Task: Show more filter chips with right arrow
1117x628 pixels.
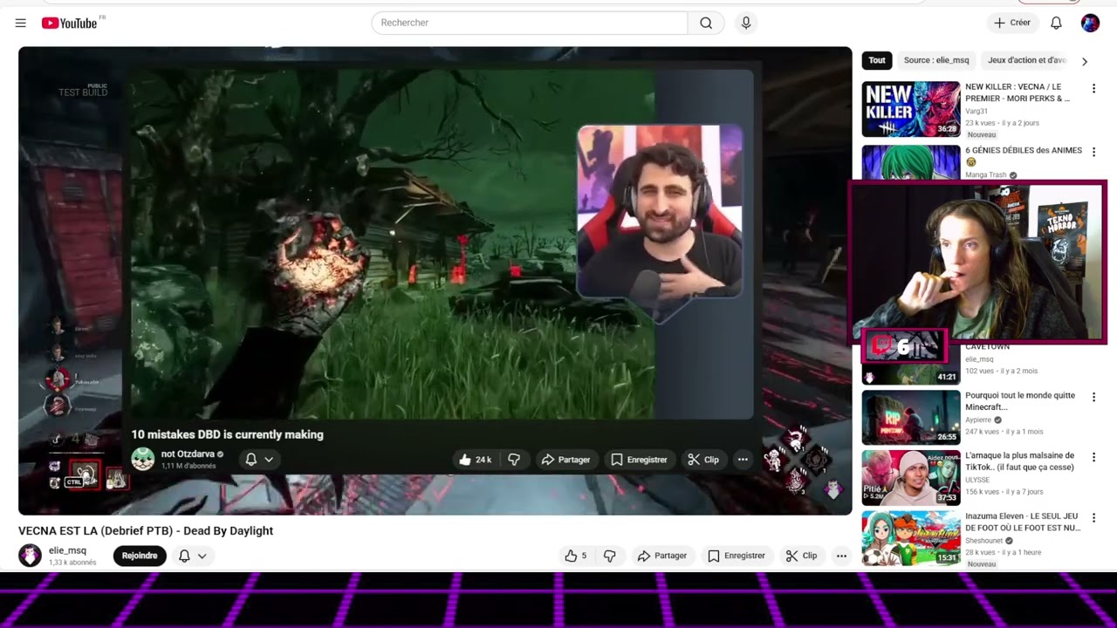Action: pyautogui.click(x=1085, y=61)
